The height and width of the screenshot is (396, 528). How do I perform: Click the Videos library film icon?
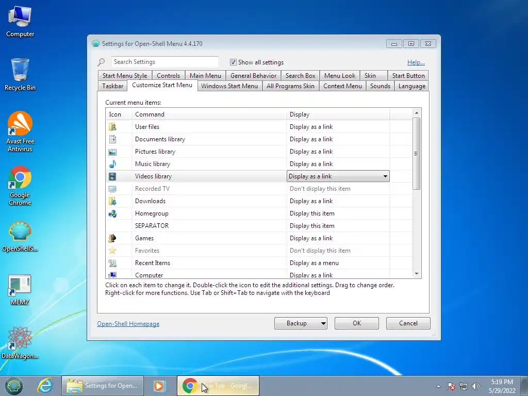pos(112,176)
